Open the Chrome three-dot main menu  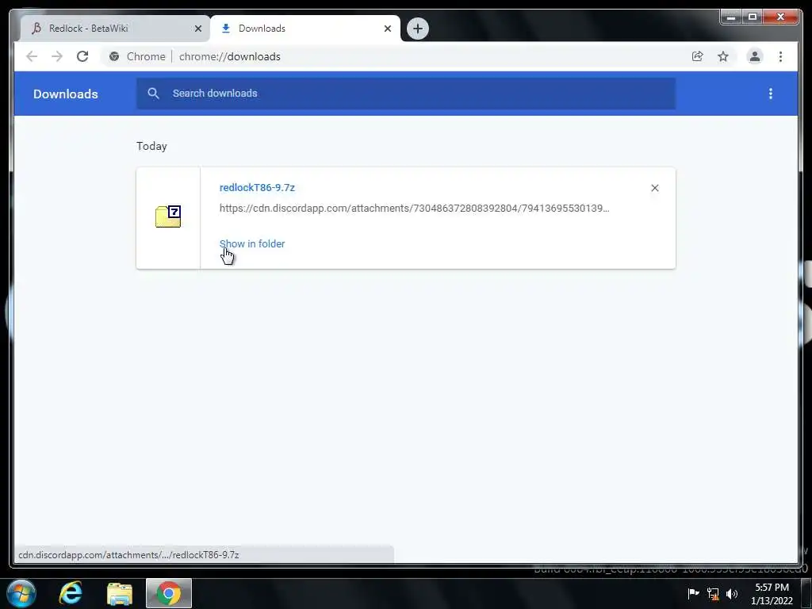point(780,56)
